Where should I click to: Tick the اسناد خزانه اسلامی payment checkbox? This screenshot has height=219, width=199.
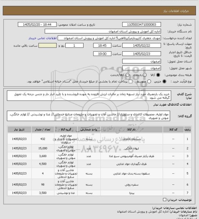(131, 81)
